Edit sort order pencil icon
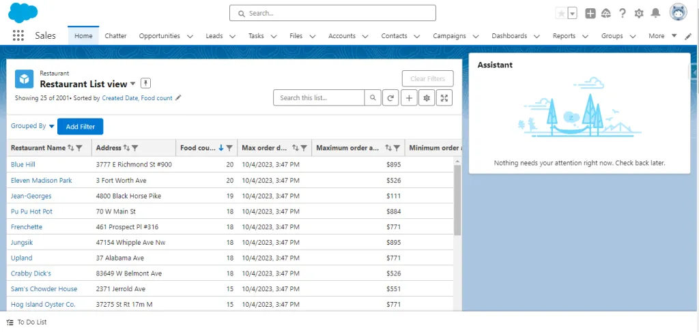Image resolution: width=699 pixels, height=332 pixels. coord(178,98)
